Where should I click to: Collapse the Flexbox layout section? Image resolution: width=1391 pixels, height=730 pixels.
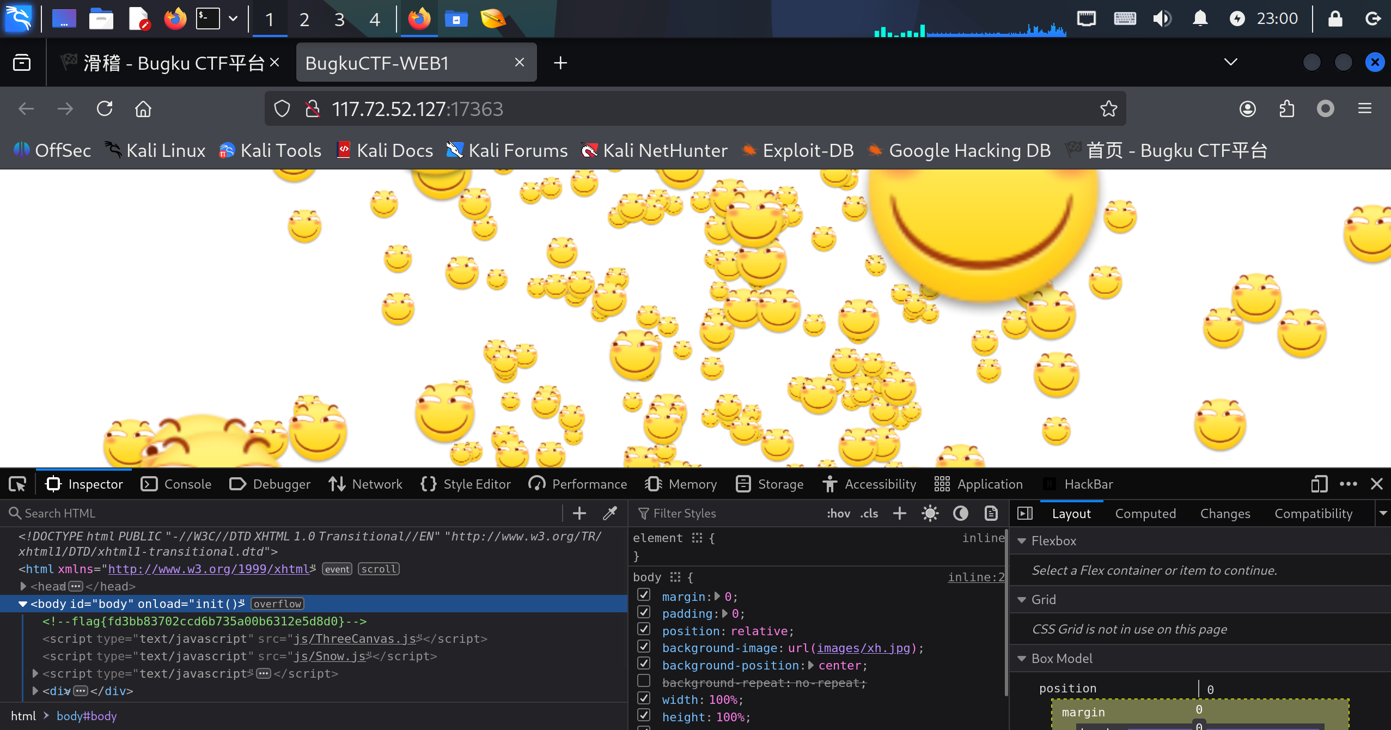coord(1022,541)
